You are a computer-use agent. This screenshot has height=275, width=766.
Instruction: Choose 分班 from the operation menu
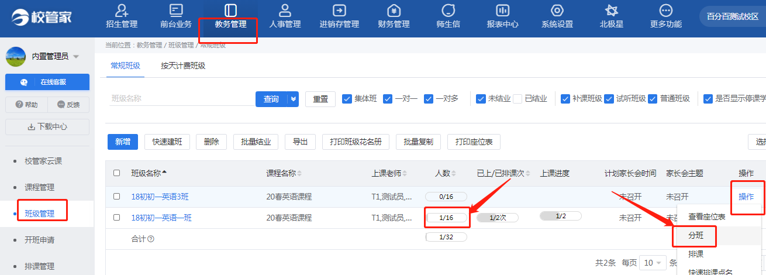pos(695,236)
